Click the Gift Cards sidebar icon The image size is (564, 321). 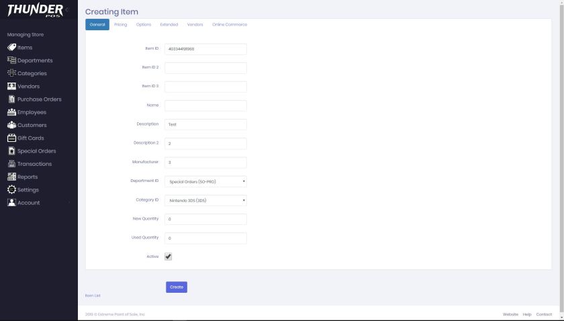pos(11,138)
